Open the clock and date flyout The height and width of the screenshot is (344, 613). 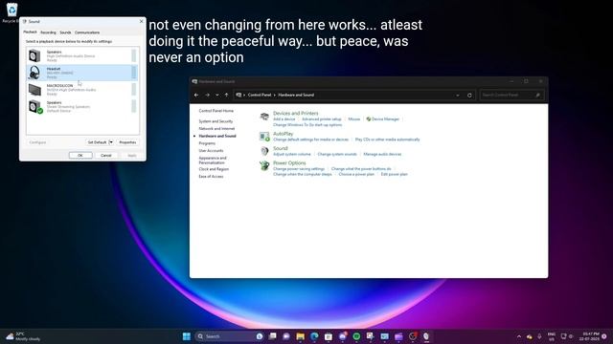(x=589, y=336)
